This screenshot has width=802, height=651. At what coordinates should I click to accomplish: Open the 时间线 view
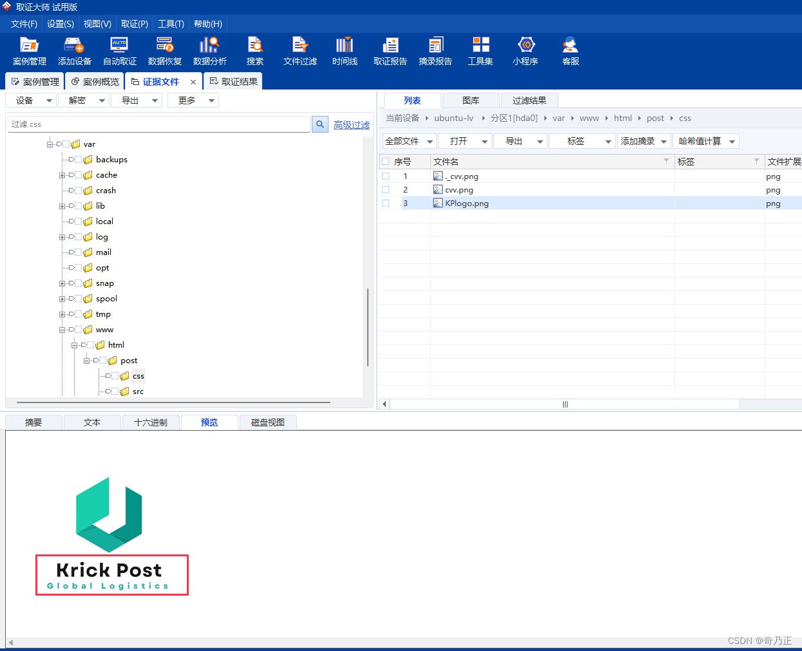(345, 52)
